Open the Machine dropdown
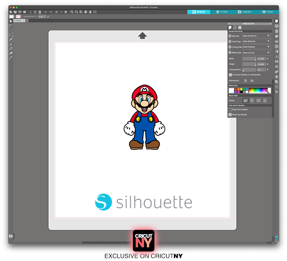The image size is (287, 261). [256, 36]
